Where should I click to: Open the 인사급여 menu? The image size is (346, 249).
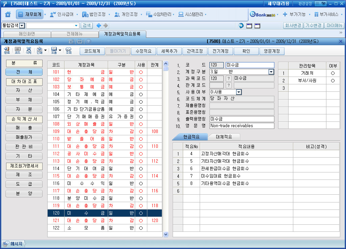coord(63,15)
